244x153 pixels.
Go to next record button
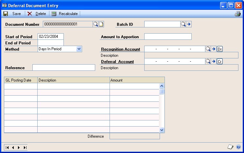point(19,147)
